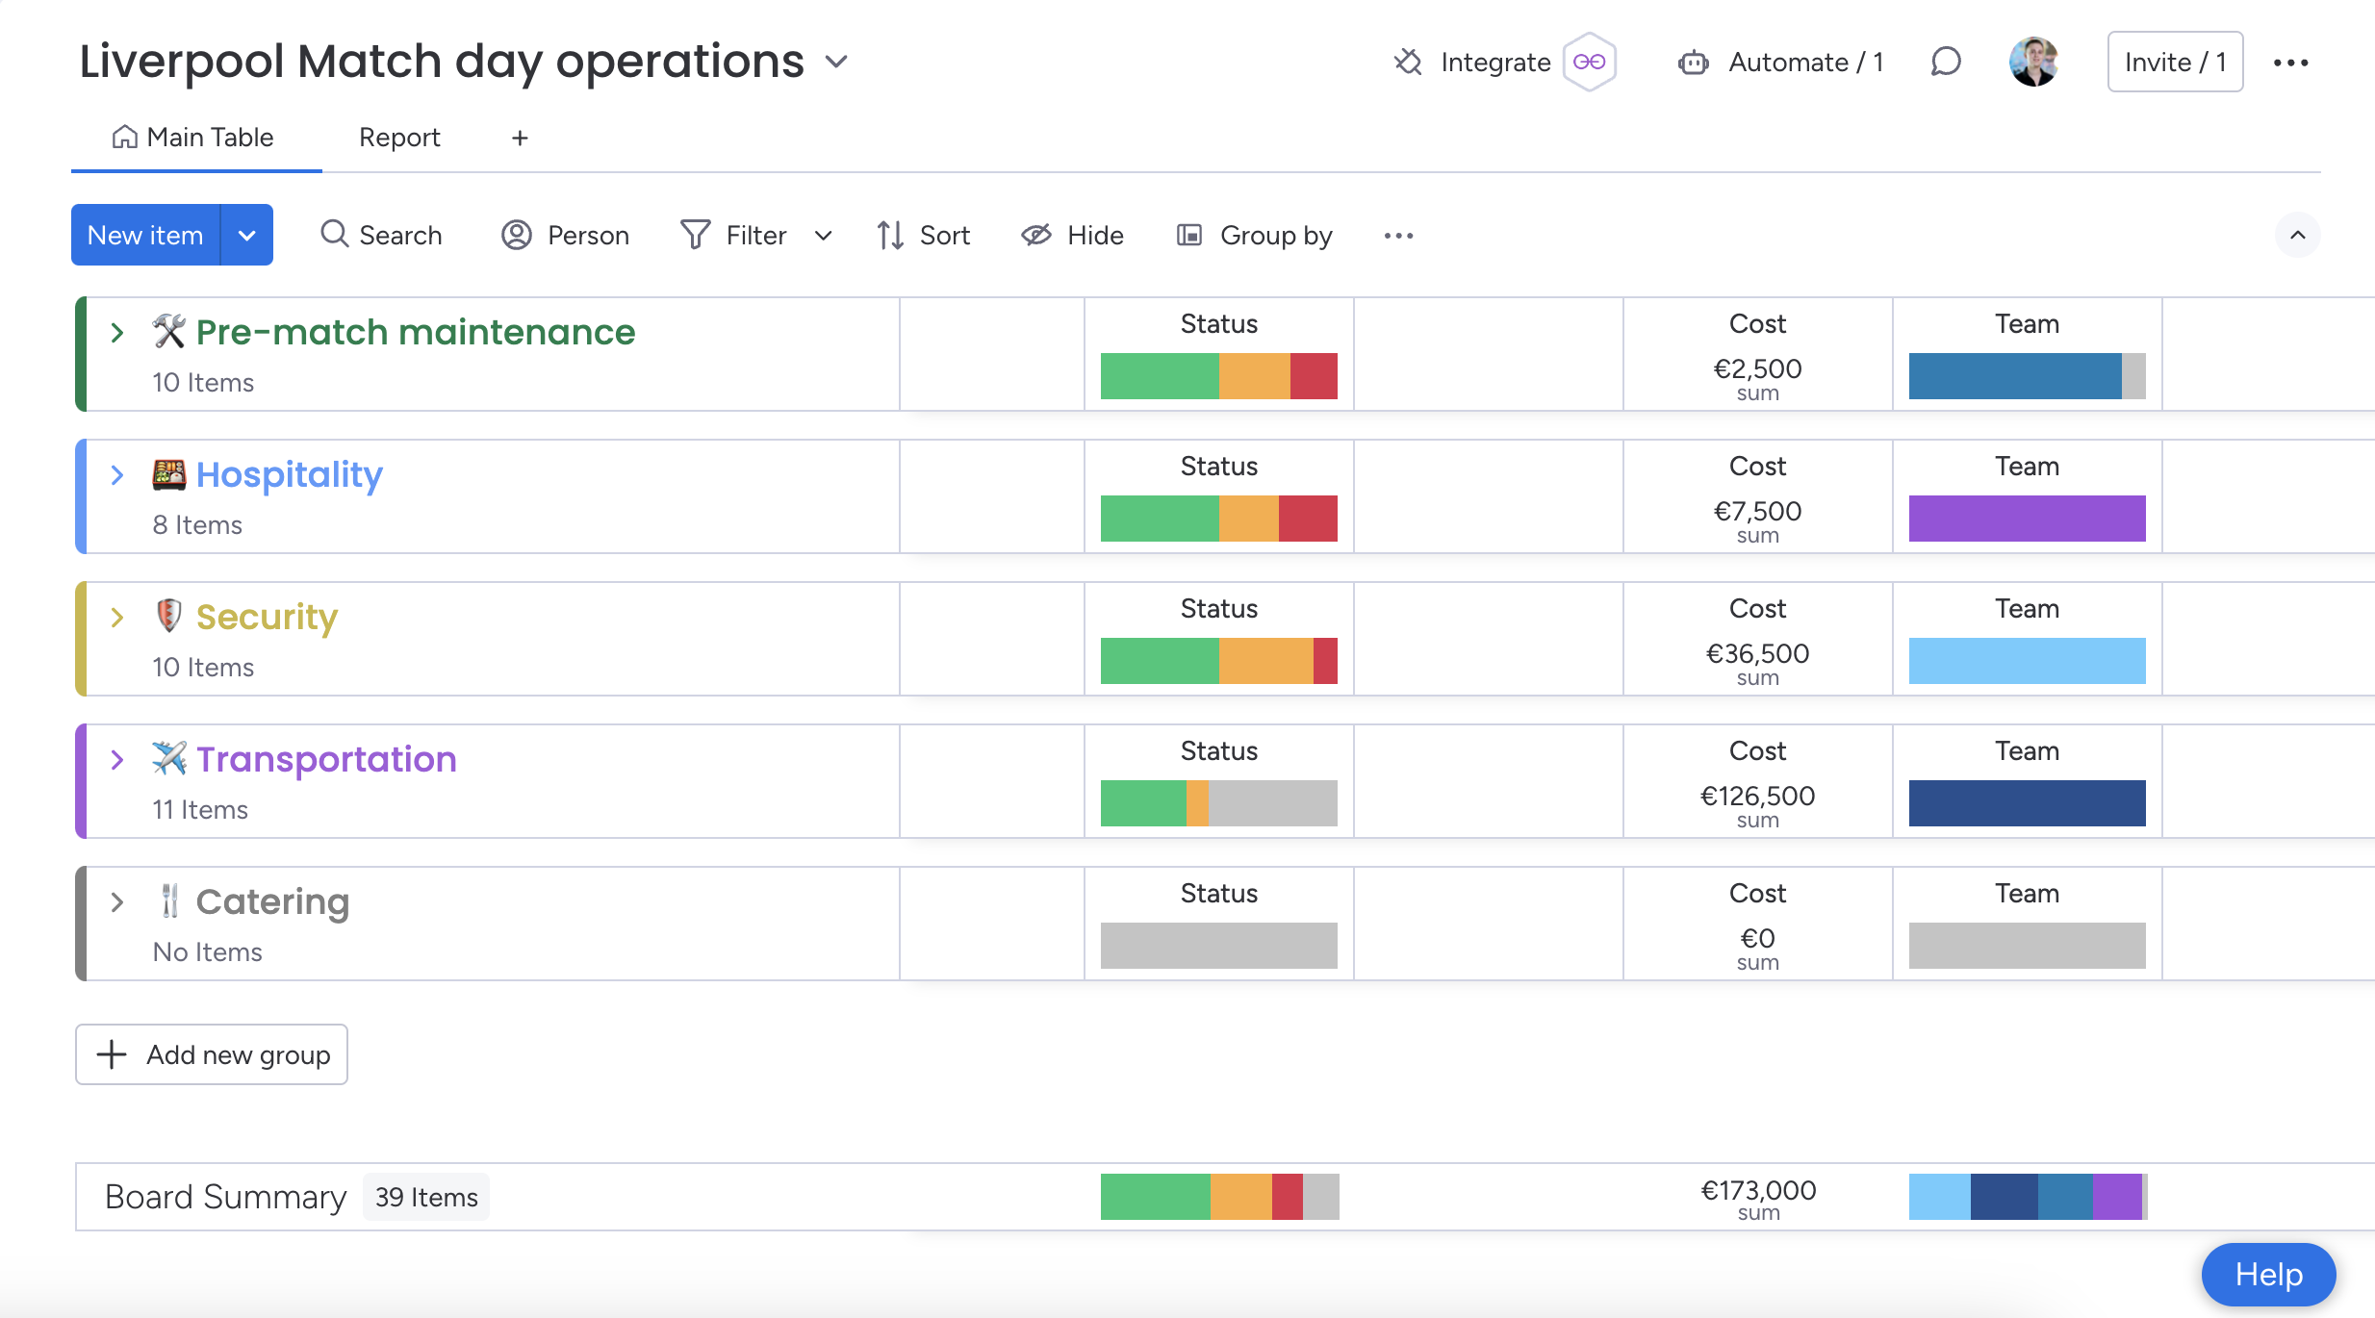The width and height of the screenshot is (2375, 1318).
Task: Collapse the header with the up chevron
Action: coord(2297,235)
